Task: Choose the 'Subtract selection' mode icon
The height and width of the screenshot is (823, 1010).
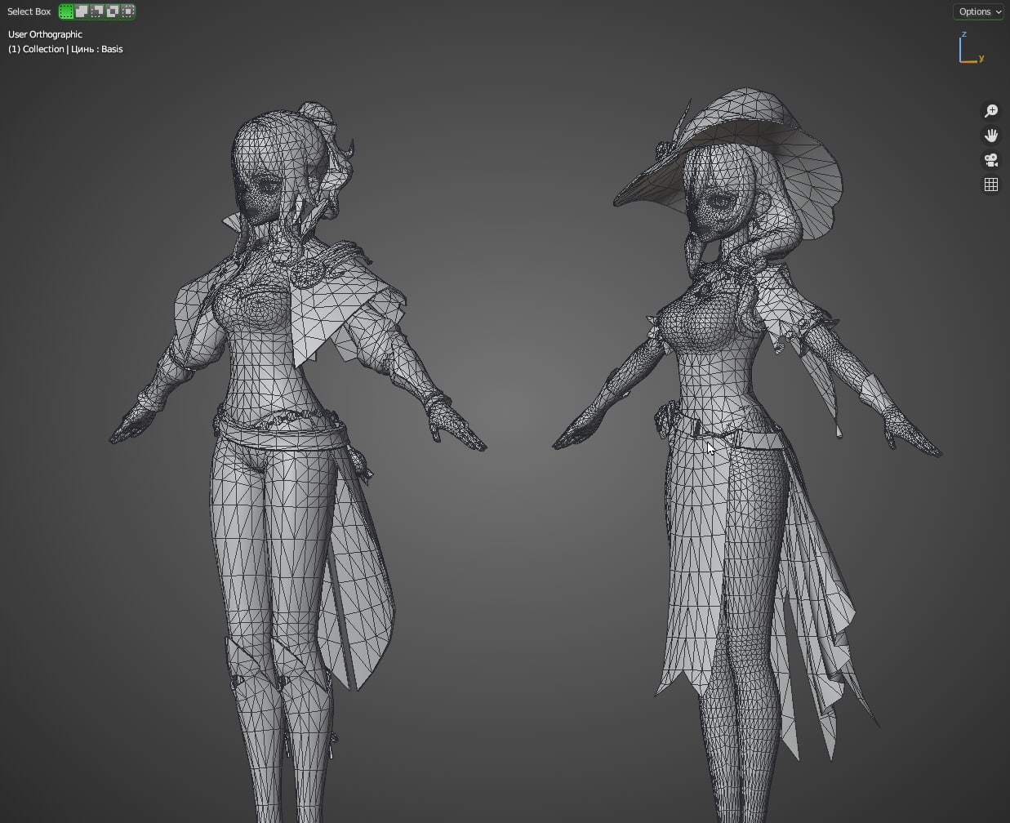Action: 97,11
